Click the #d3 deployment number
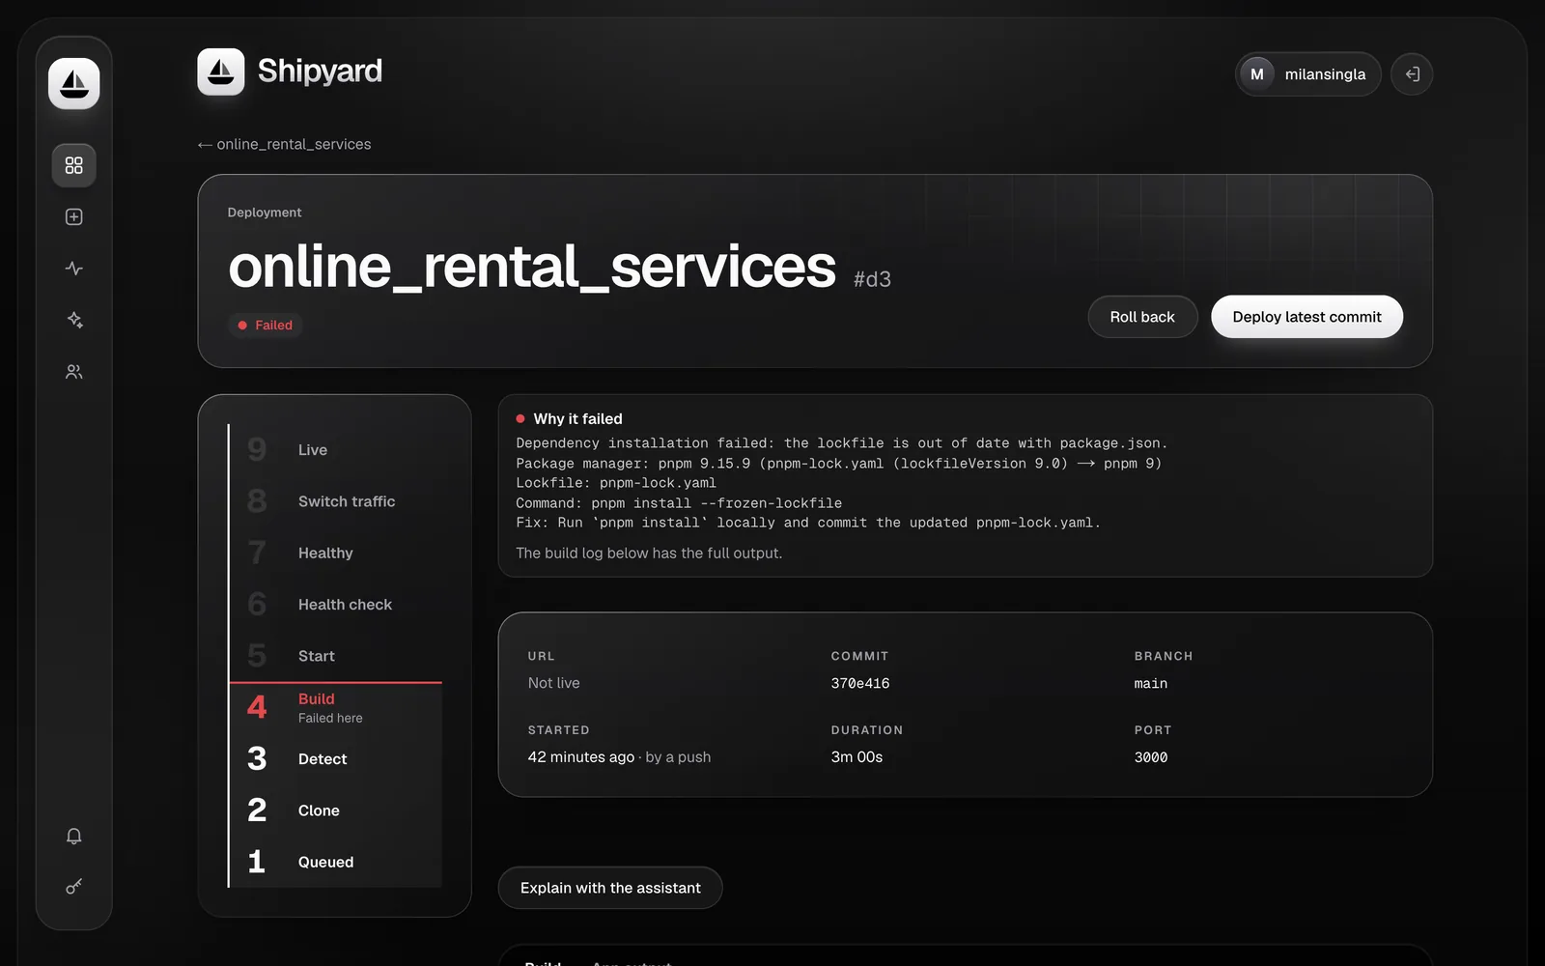This screenshot has width=1545, height=966. click(872, 279)
